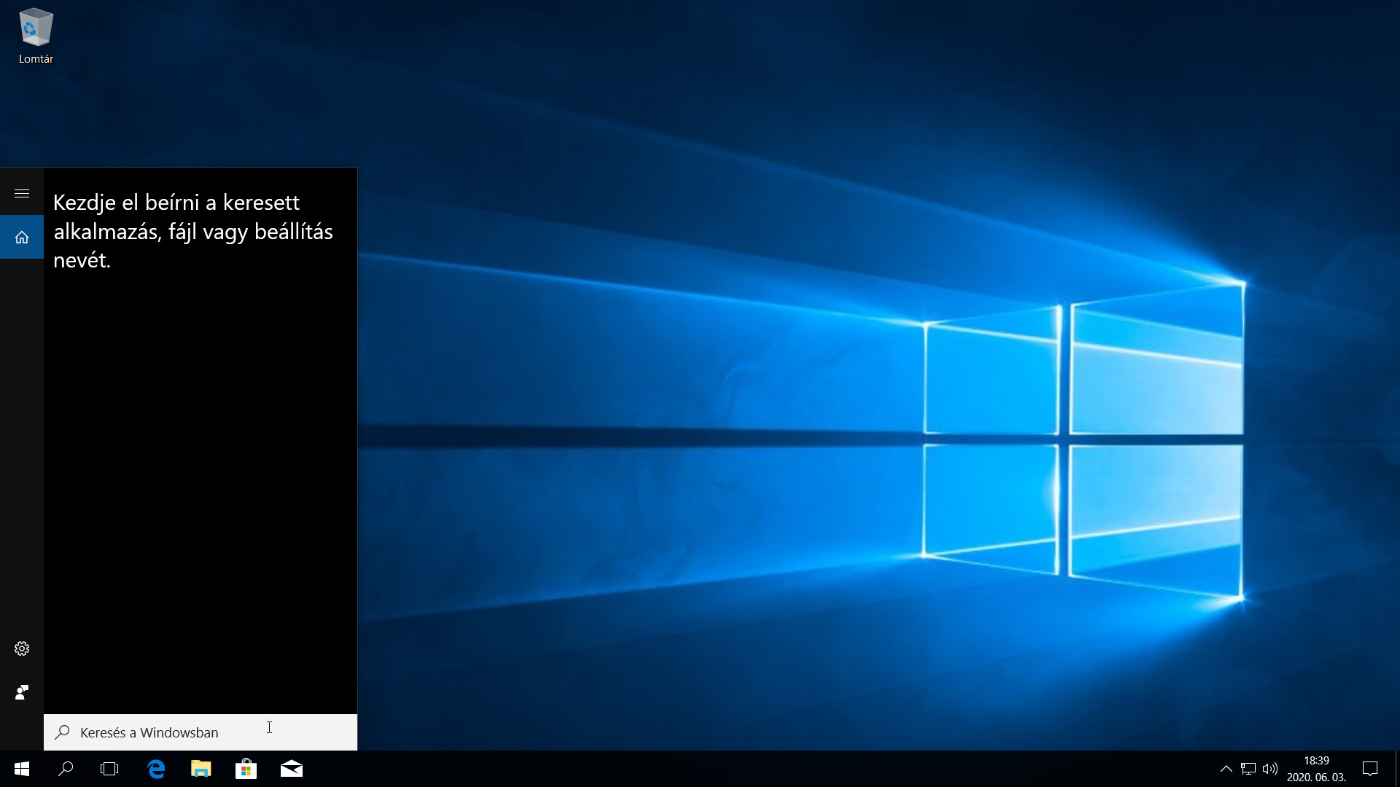1400x787 pixels.
Task: Toggle the taskbar search magnifier icon
Action: point(66,769)
